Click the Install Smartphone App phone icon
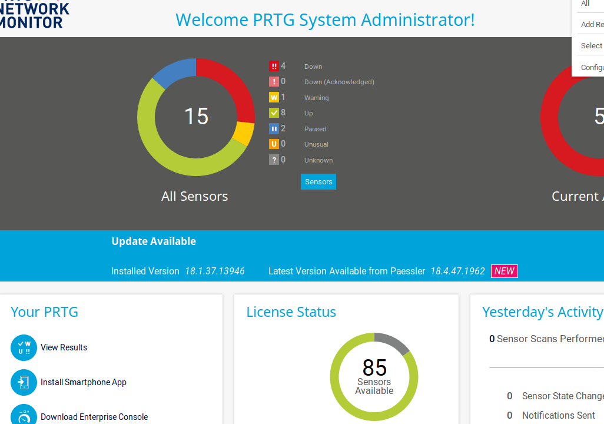This screenshot has width=604, height=424. click(24, 382)
